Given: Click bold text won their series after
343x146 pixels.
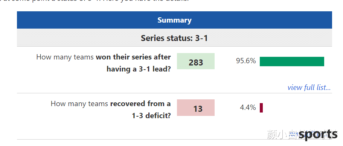Looking at the screenshot, I should point(133,57).
